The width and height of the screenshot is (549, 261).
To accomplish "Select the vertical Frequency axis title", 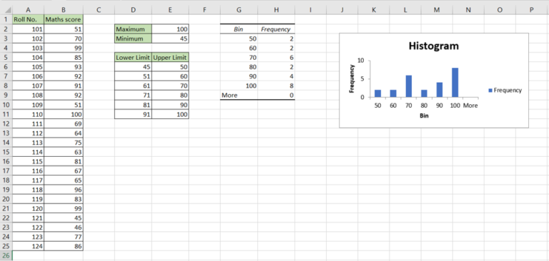I will [352, 79].
